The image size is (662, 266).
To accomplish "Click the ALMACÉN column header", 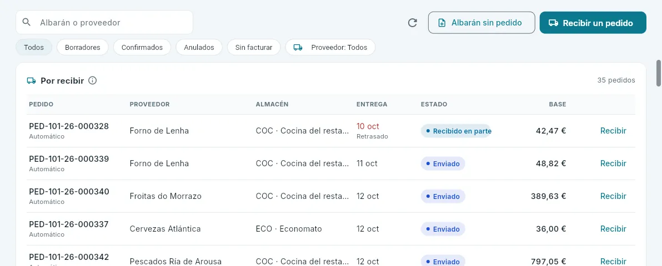I will pos(272,104).
